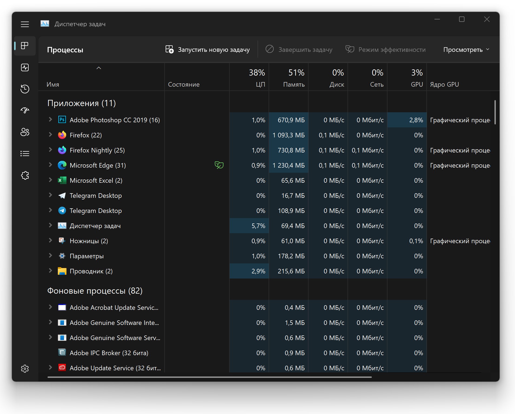Image resolution: width=515 pixels, height=414 pixels.
Task: Open the App history icon in sidebar
Action: coord(25,89)
